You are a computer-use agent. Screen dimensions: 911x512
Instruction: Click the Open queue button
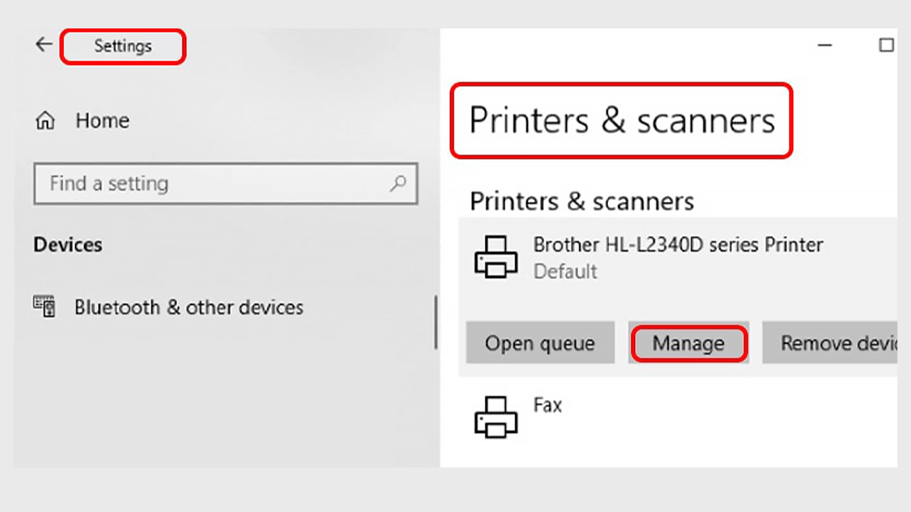pyautogui.click(x=540, y=343)
